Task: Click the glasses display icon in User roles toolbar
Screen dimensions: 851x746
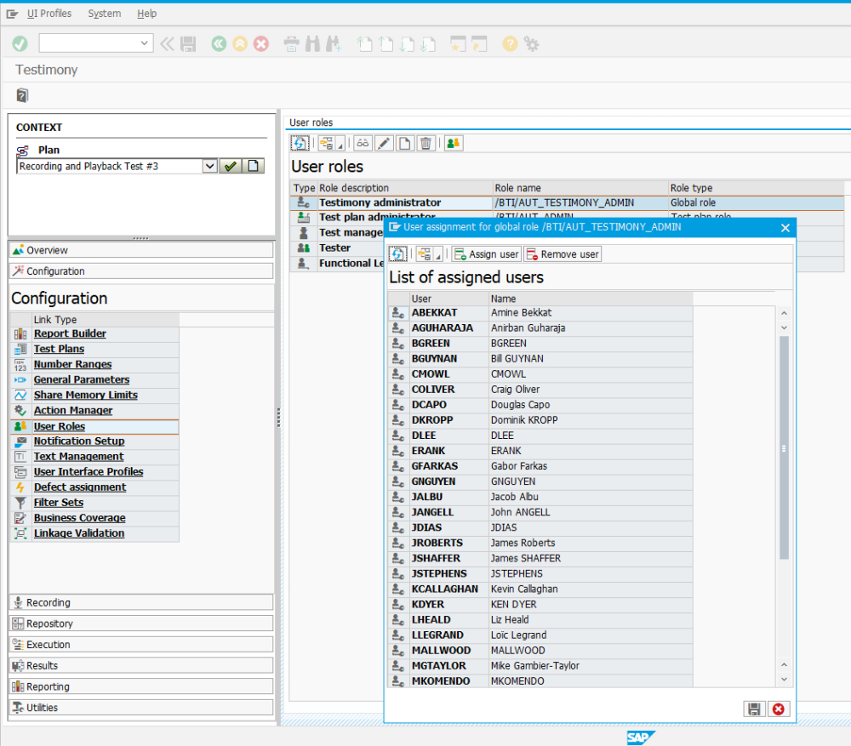Action: click(x=363, y=143)
